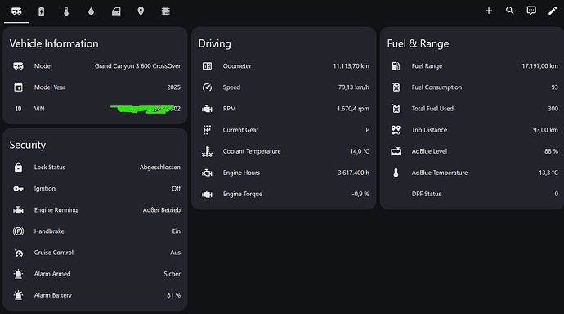This screenshot has height=314, width=564.
Task: Click the Engine Torque icon
Action: [x=207, y=195]
